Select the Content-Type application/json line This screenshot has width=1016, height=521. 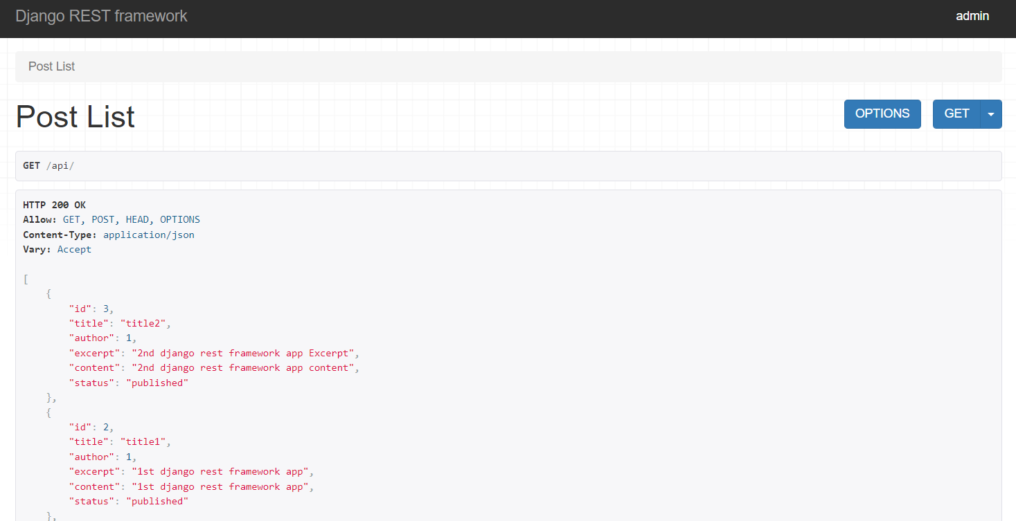click(109, 235)
